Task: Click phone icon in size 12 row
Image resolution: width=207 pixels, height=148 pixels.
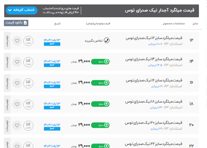Action: (106, 41)
